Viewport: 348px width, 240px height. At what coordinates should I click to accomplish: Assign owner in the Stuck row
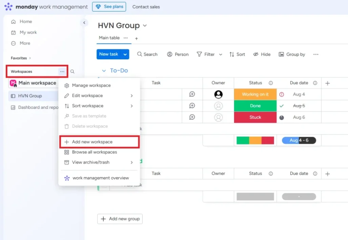click(x=219, y=117)
